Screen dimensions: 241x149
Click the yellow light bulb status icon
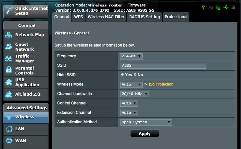pos(203,7)
